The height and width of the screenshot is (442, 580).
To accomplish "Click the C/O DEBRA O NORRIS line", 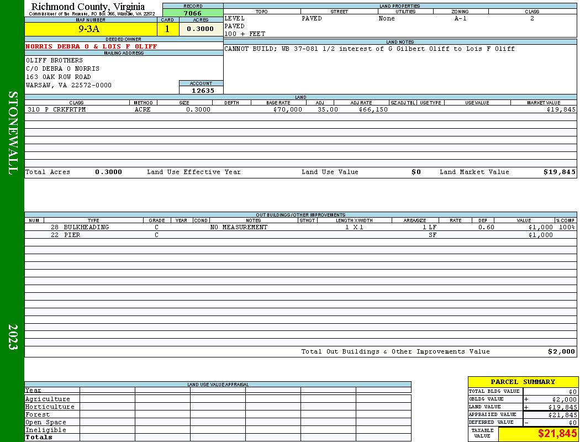I will (62, 69).
